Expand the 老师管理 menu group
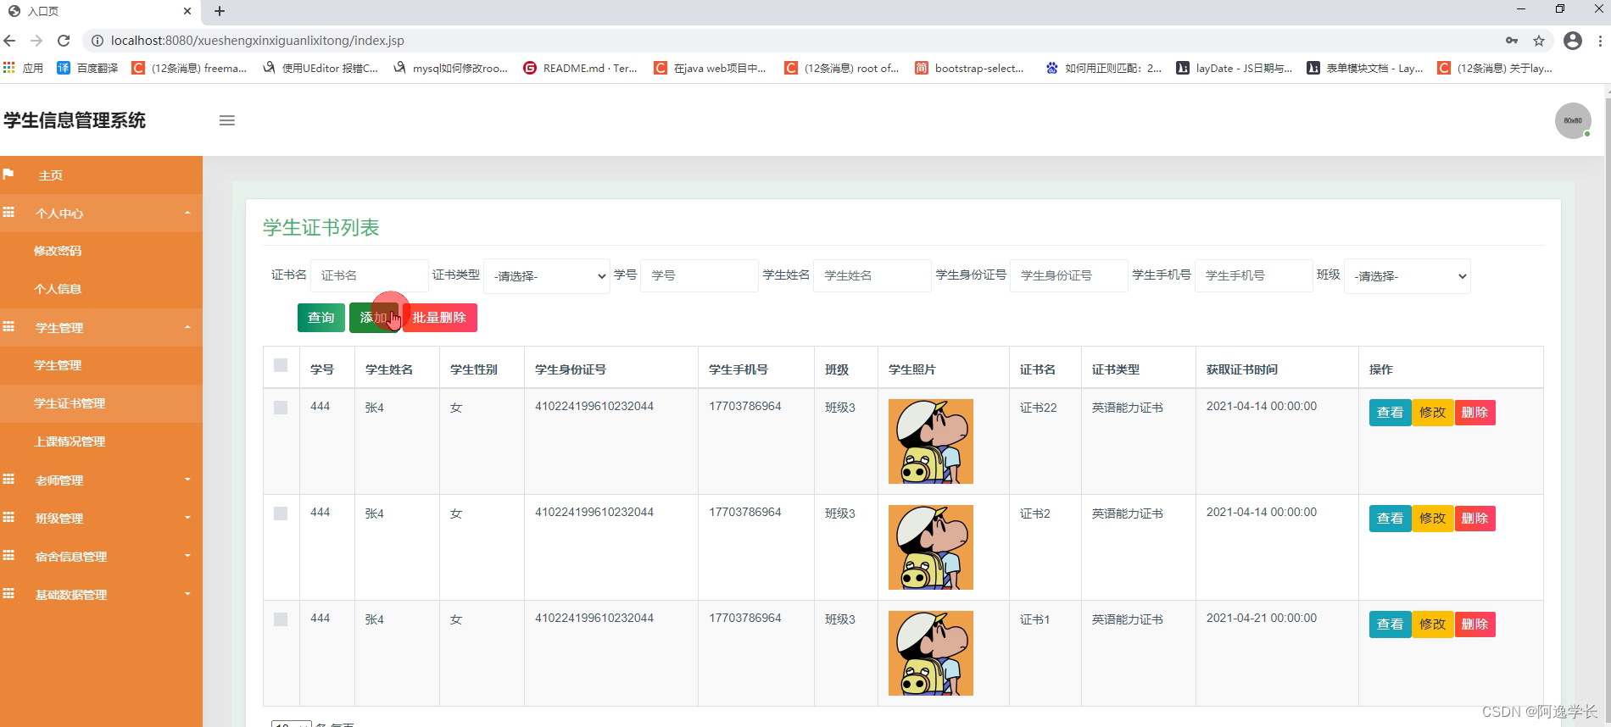Screen dimensions: 1611x727 click(101, 480)
